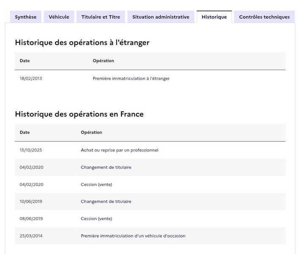This screenshot has height=254, width=300.
Task: Click the Opération header in France table
Action: tap(91, 132)
